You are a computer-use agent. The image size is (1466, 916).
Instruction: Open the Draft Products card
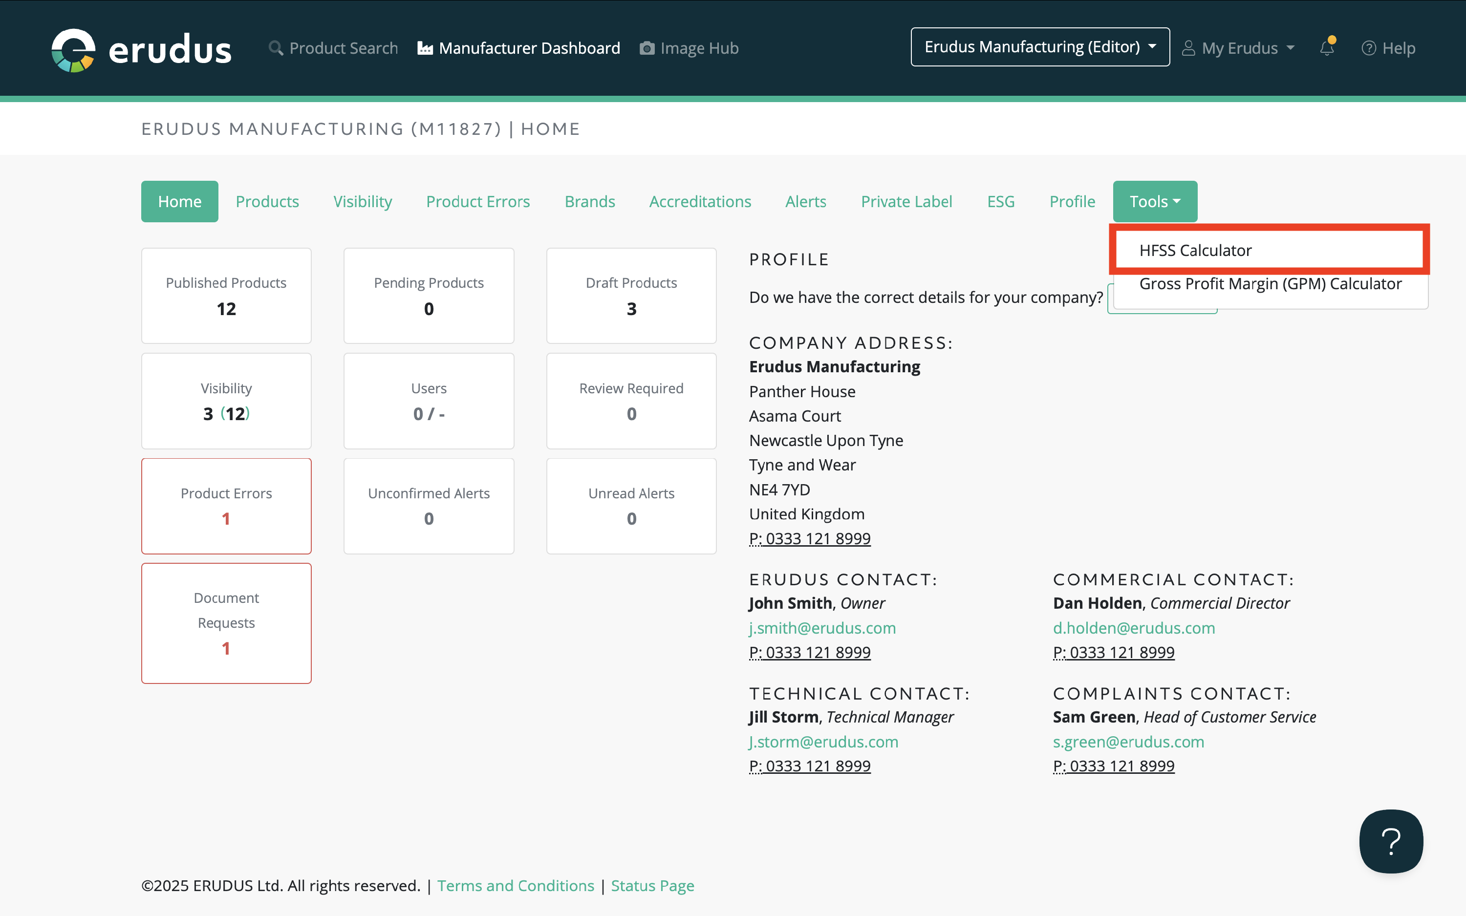pos(630,296)
